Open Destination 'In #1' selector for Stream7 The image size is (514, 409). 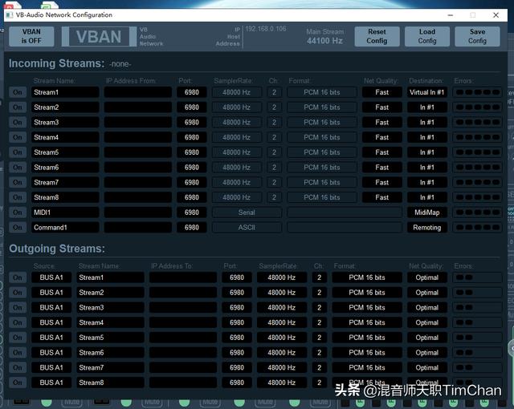pyautogui.click(x=426, y=182)
